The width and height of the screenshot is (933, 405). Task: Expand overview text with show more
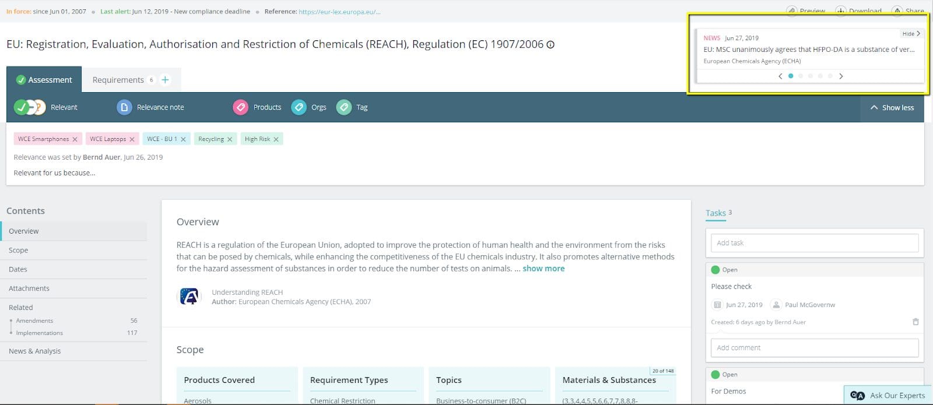pyautogui.click(x=543, y=269)
